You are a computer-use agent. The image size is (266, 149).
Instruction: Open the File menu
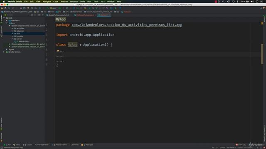[26, 2]
